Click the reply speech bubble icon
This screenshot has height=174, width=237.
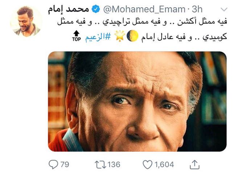(x=53, y=164)
